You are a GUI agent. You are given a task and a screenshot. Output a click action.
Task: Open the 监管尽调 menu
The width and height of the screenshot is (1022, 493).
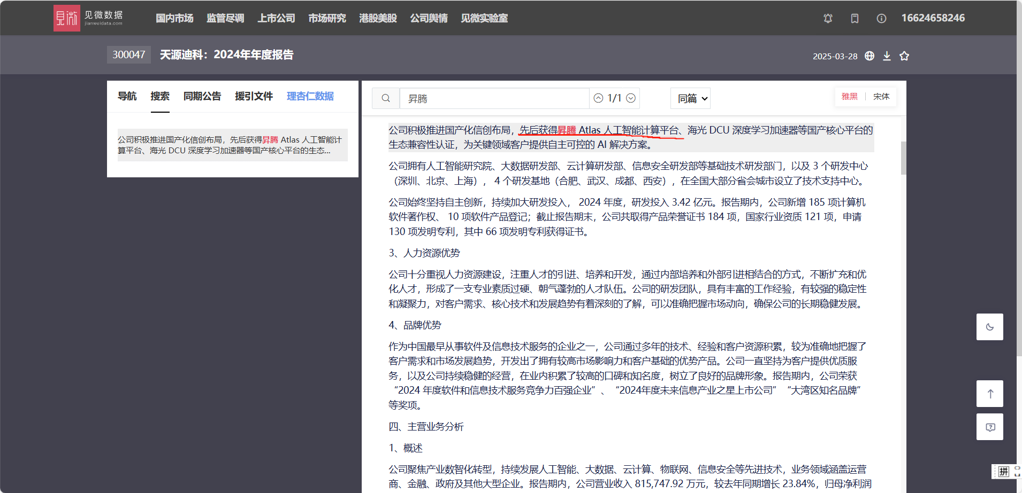coord(225,18)
